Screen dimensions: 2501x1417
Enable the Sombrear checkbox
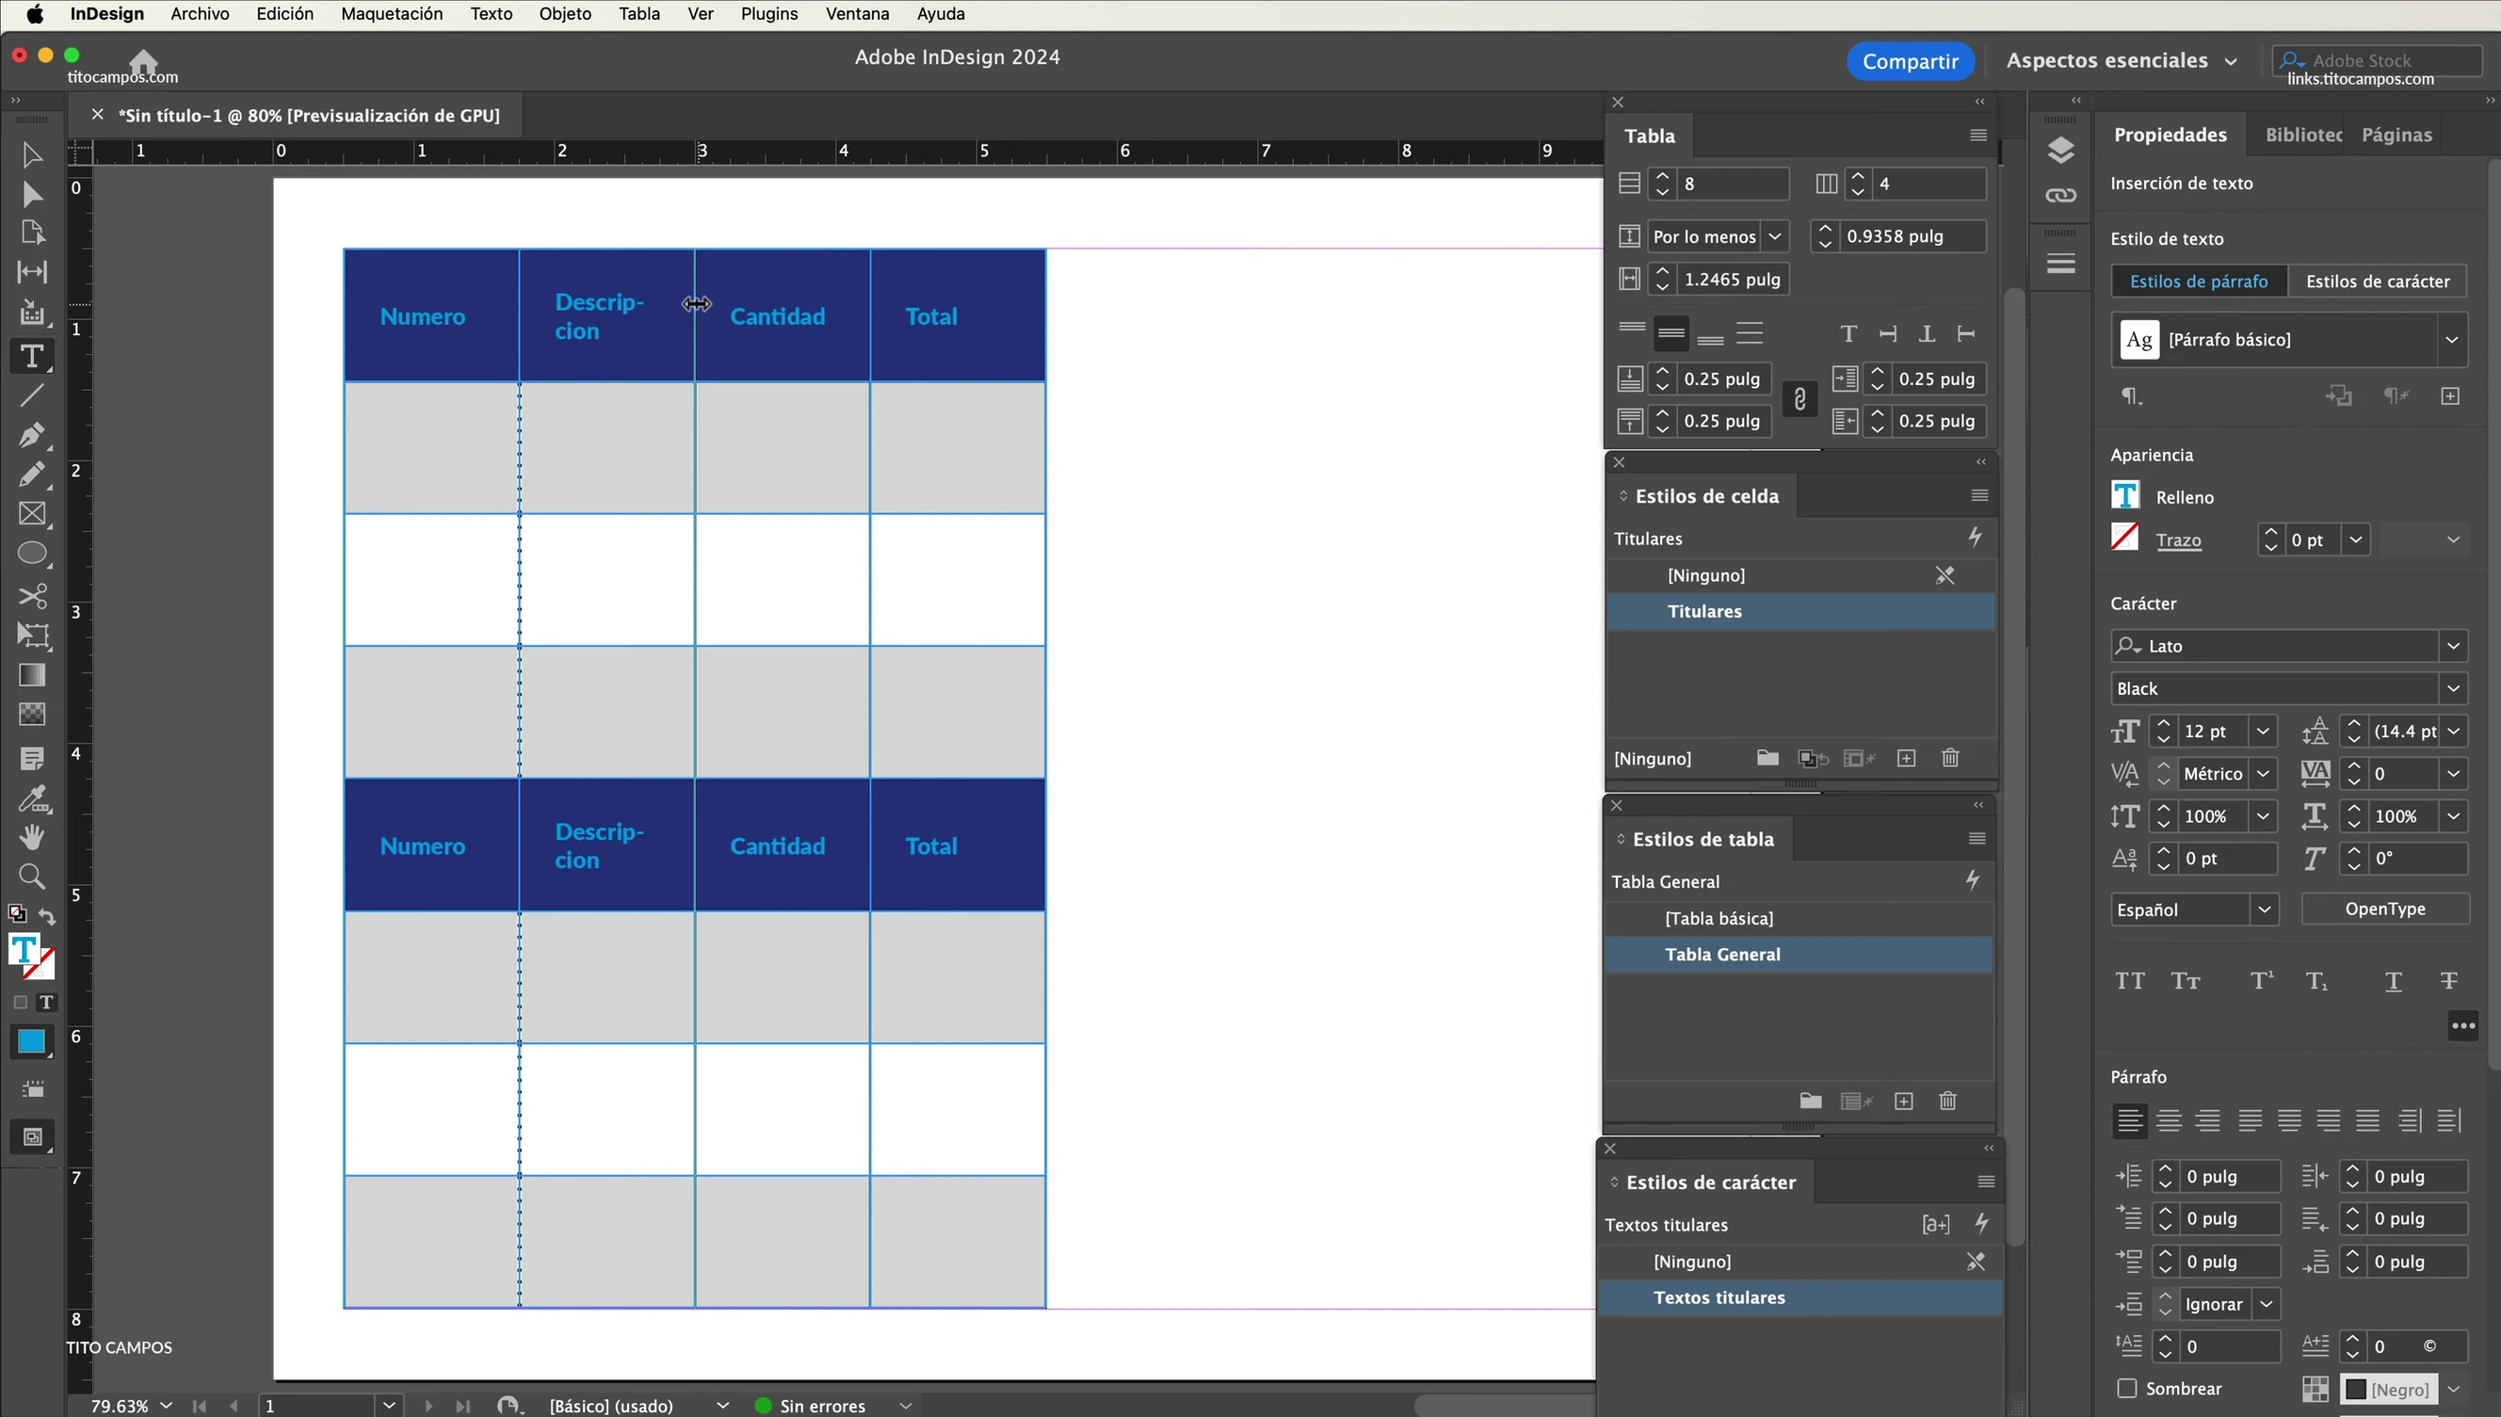pos(2126,1388)
